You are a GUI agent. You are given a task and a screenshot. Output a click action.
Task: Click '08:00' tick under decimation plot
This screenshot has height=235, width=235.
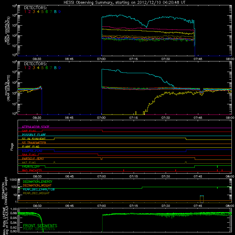pos(230,206)
